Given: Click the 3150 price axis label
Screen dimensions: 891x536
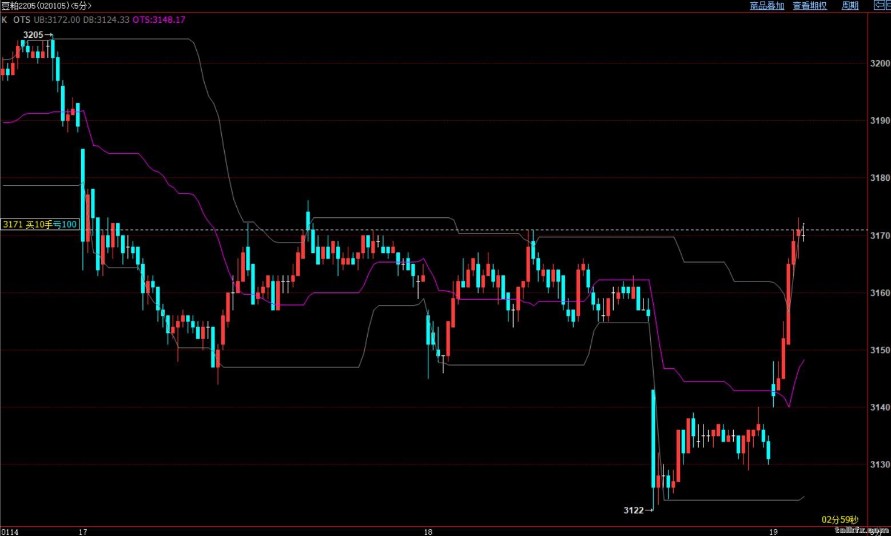Looking at the screenshot, I should (880, 350).
